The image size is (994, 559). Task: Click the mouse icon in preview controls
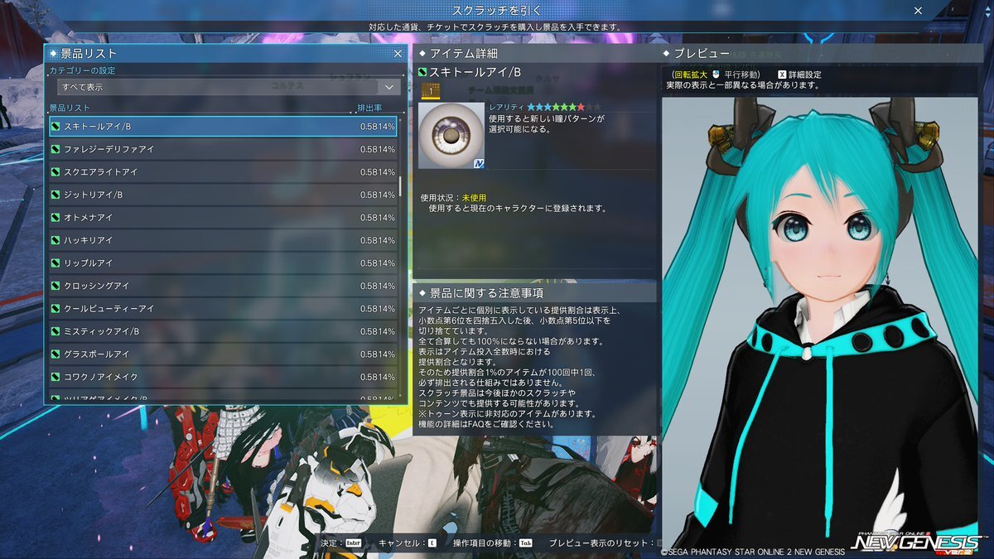(716, 75)
